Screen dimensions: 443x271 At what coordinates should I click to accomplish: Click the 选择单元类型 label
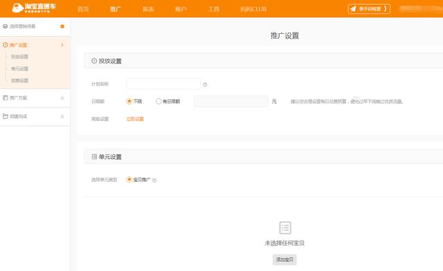104,180
